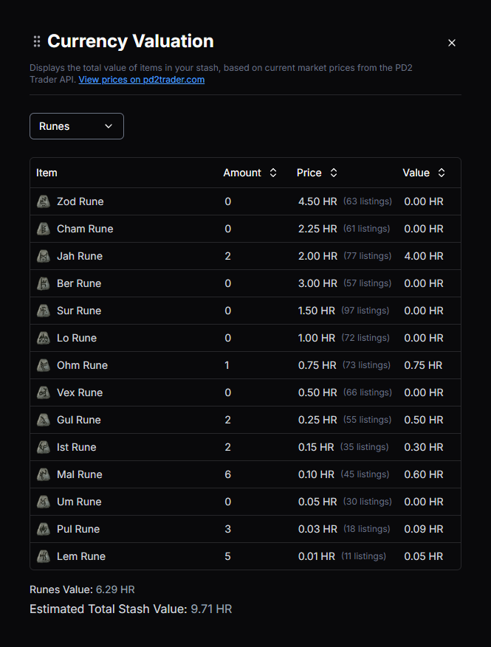Viewport: 491px width, 647px height.
Task: Open the View prices on pd2trader.com link
Action: (142, 80)
